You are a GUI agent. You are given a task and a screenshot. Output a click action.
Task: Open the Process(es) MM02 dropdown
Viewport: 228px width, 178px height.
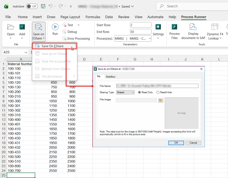click(133, 39)
